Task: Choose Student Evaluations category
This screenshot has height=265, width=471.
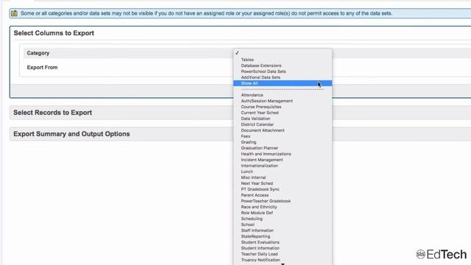Action: pyautogui.click(x=260, y=242)
